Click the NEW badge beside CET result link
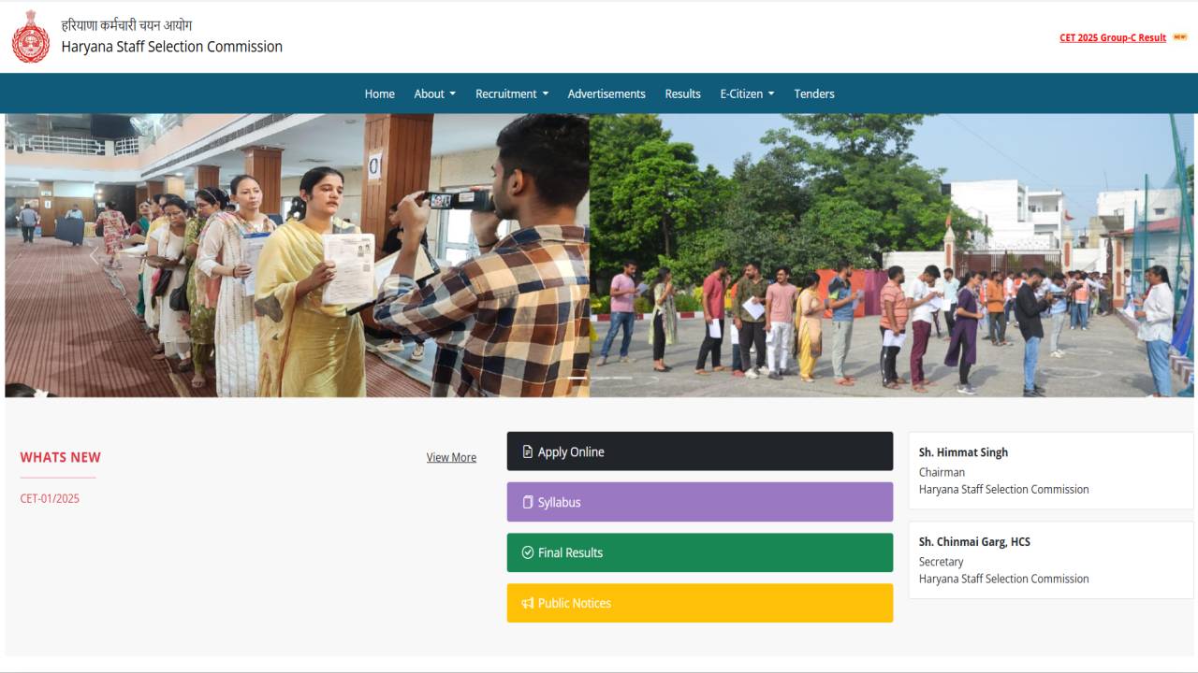Screen dimensions: 1198x673 tap(1179, 36)
